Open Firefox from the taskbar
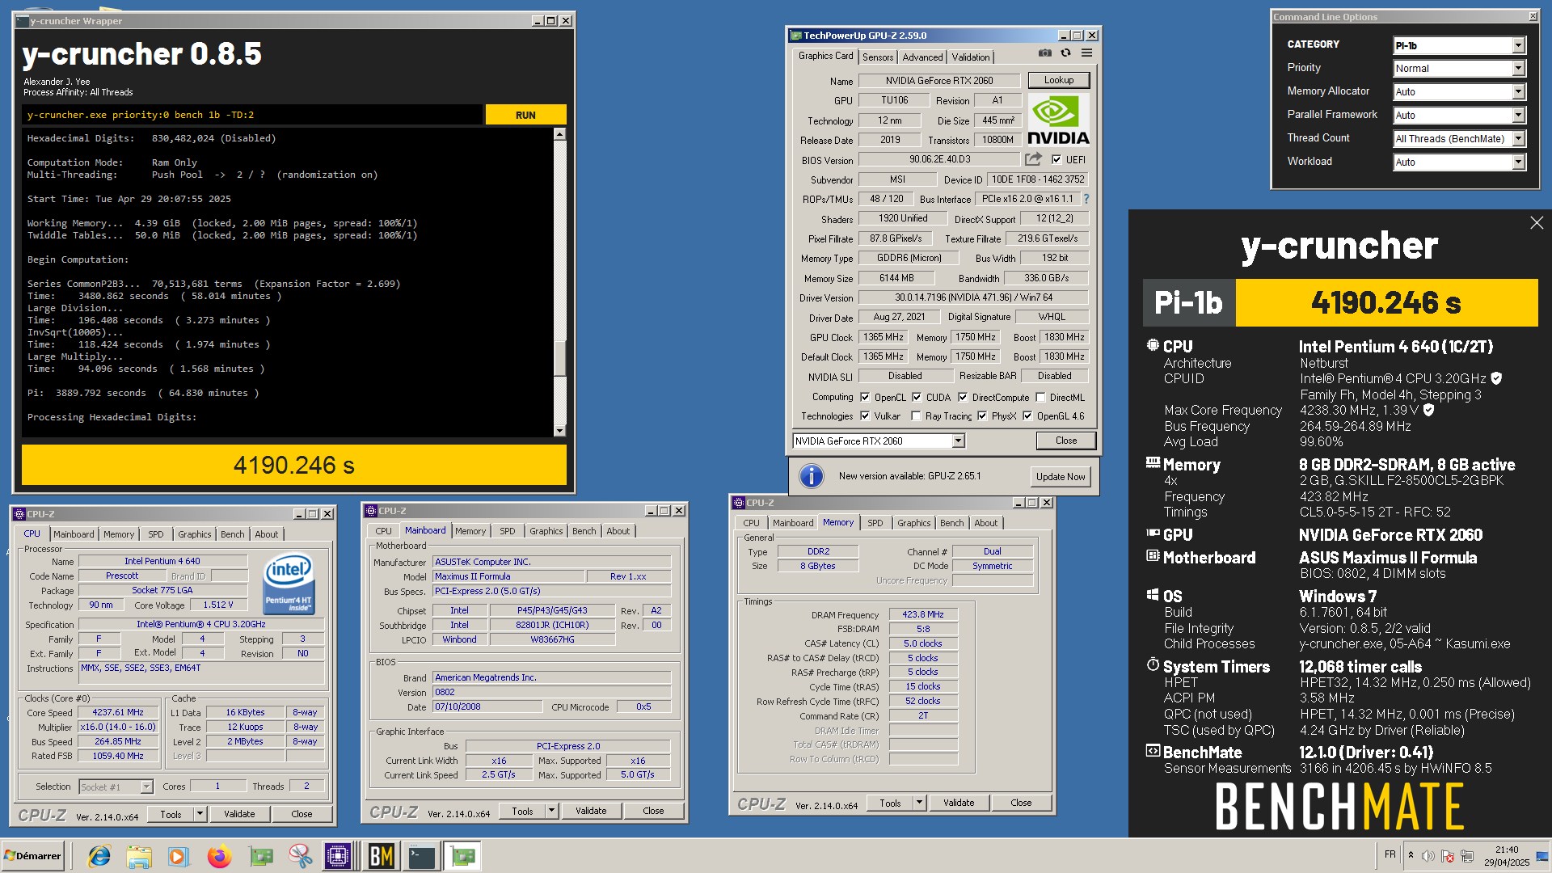Image resolution: width=1552 pixels, height=873 pixels. 219,856
